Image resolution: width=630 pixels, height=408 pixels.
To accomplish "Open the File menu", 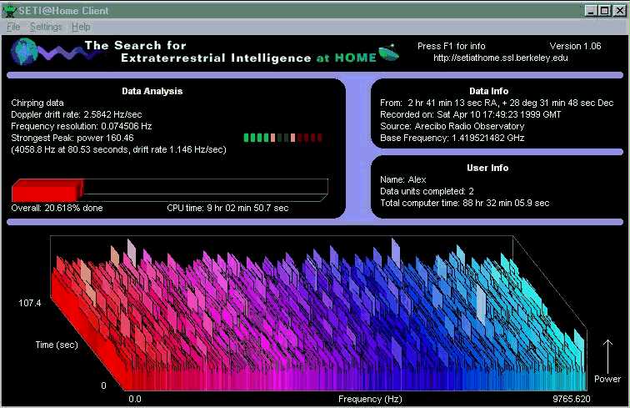I will click(13, 27).
